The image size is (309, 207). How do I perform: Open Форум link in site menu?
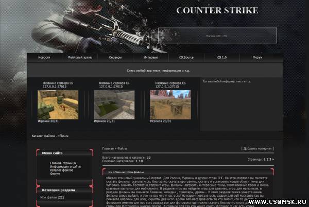[x=55, y=174]
